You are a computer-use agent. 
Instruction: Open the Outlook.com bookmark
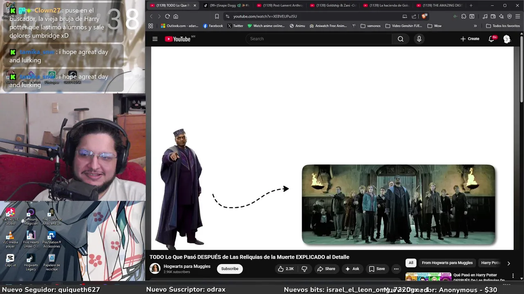click(x=179, y=26)
